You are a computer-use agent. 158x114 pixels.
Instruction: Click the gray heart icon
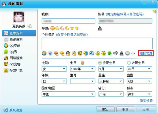click(115, 53)
